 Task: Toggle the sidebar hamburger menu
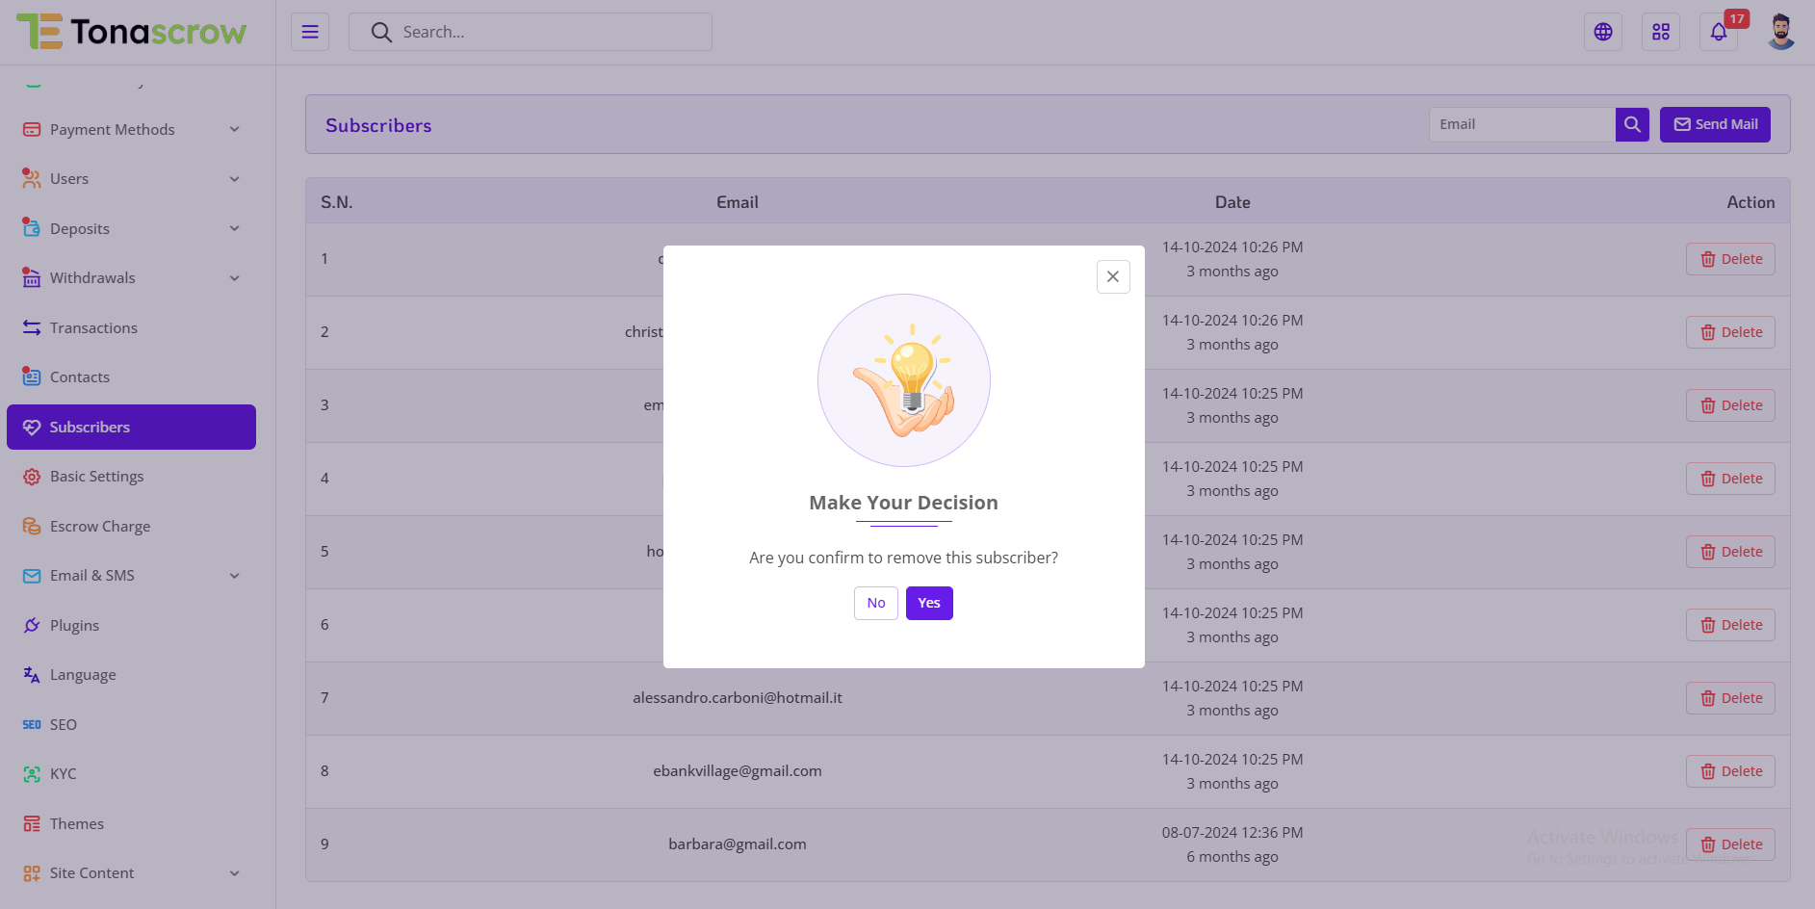point(310,32)
